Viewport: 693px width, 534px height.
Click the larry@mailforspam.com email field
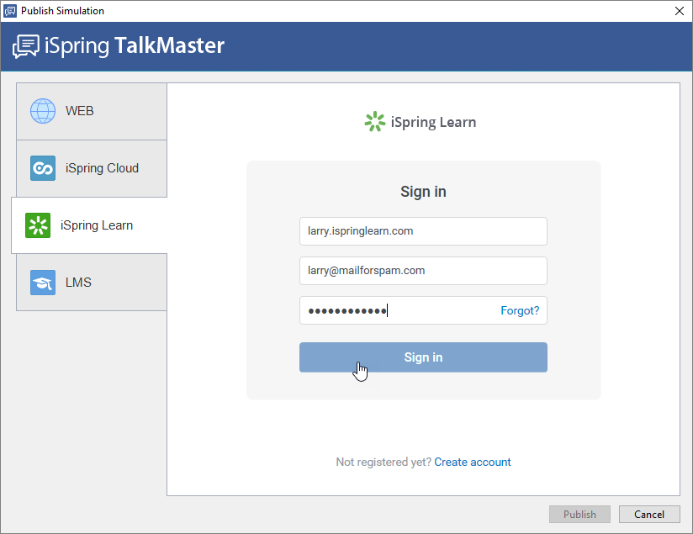[x=423, y=271]
